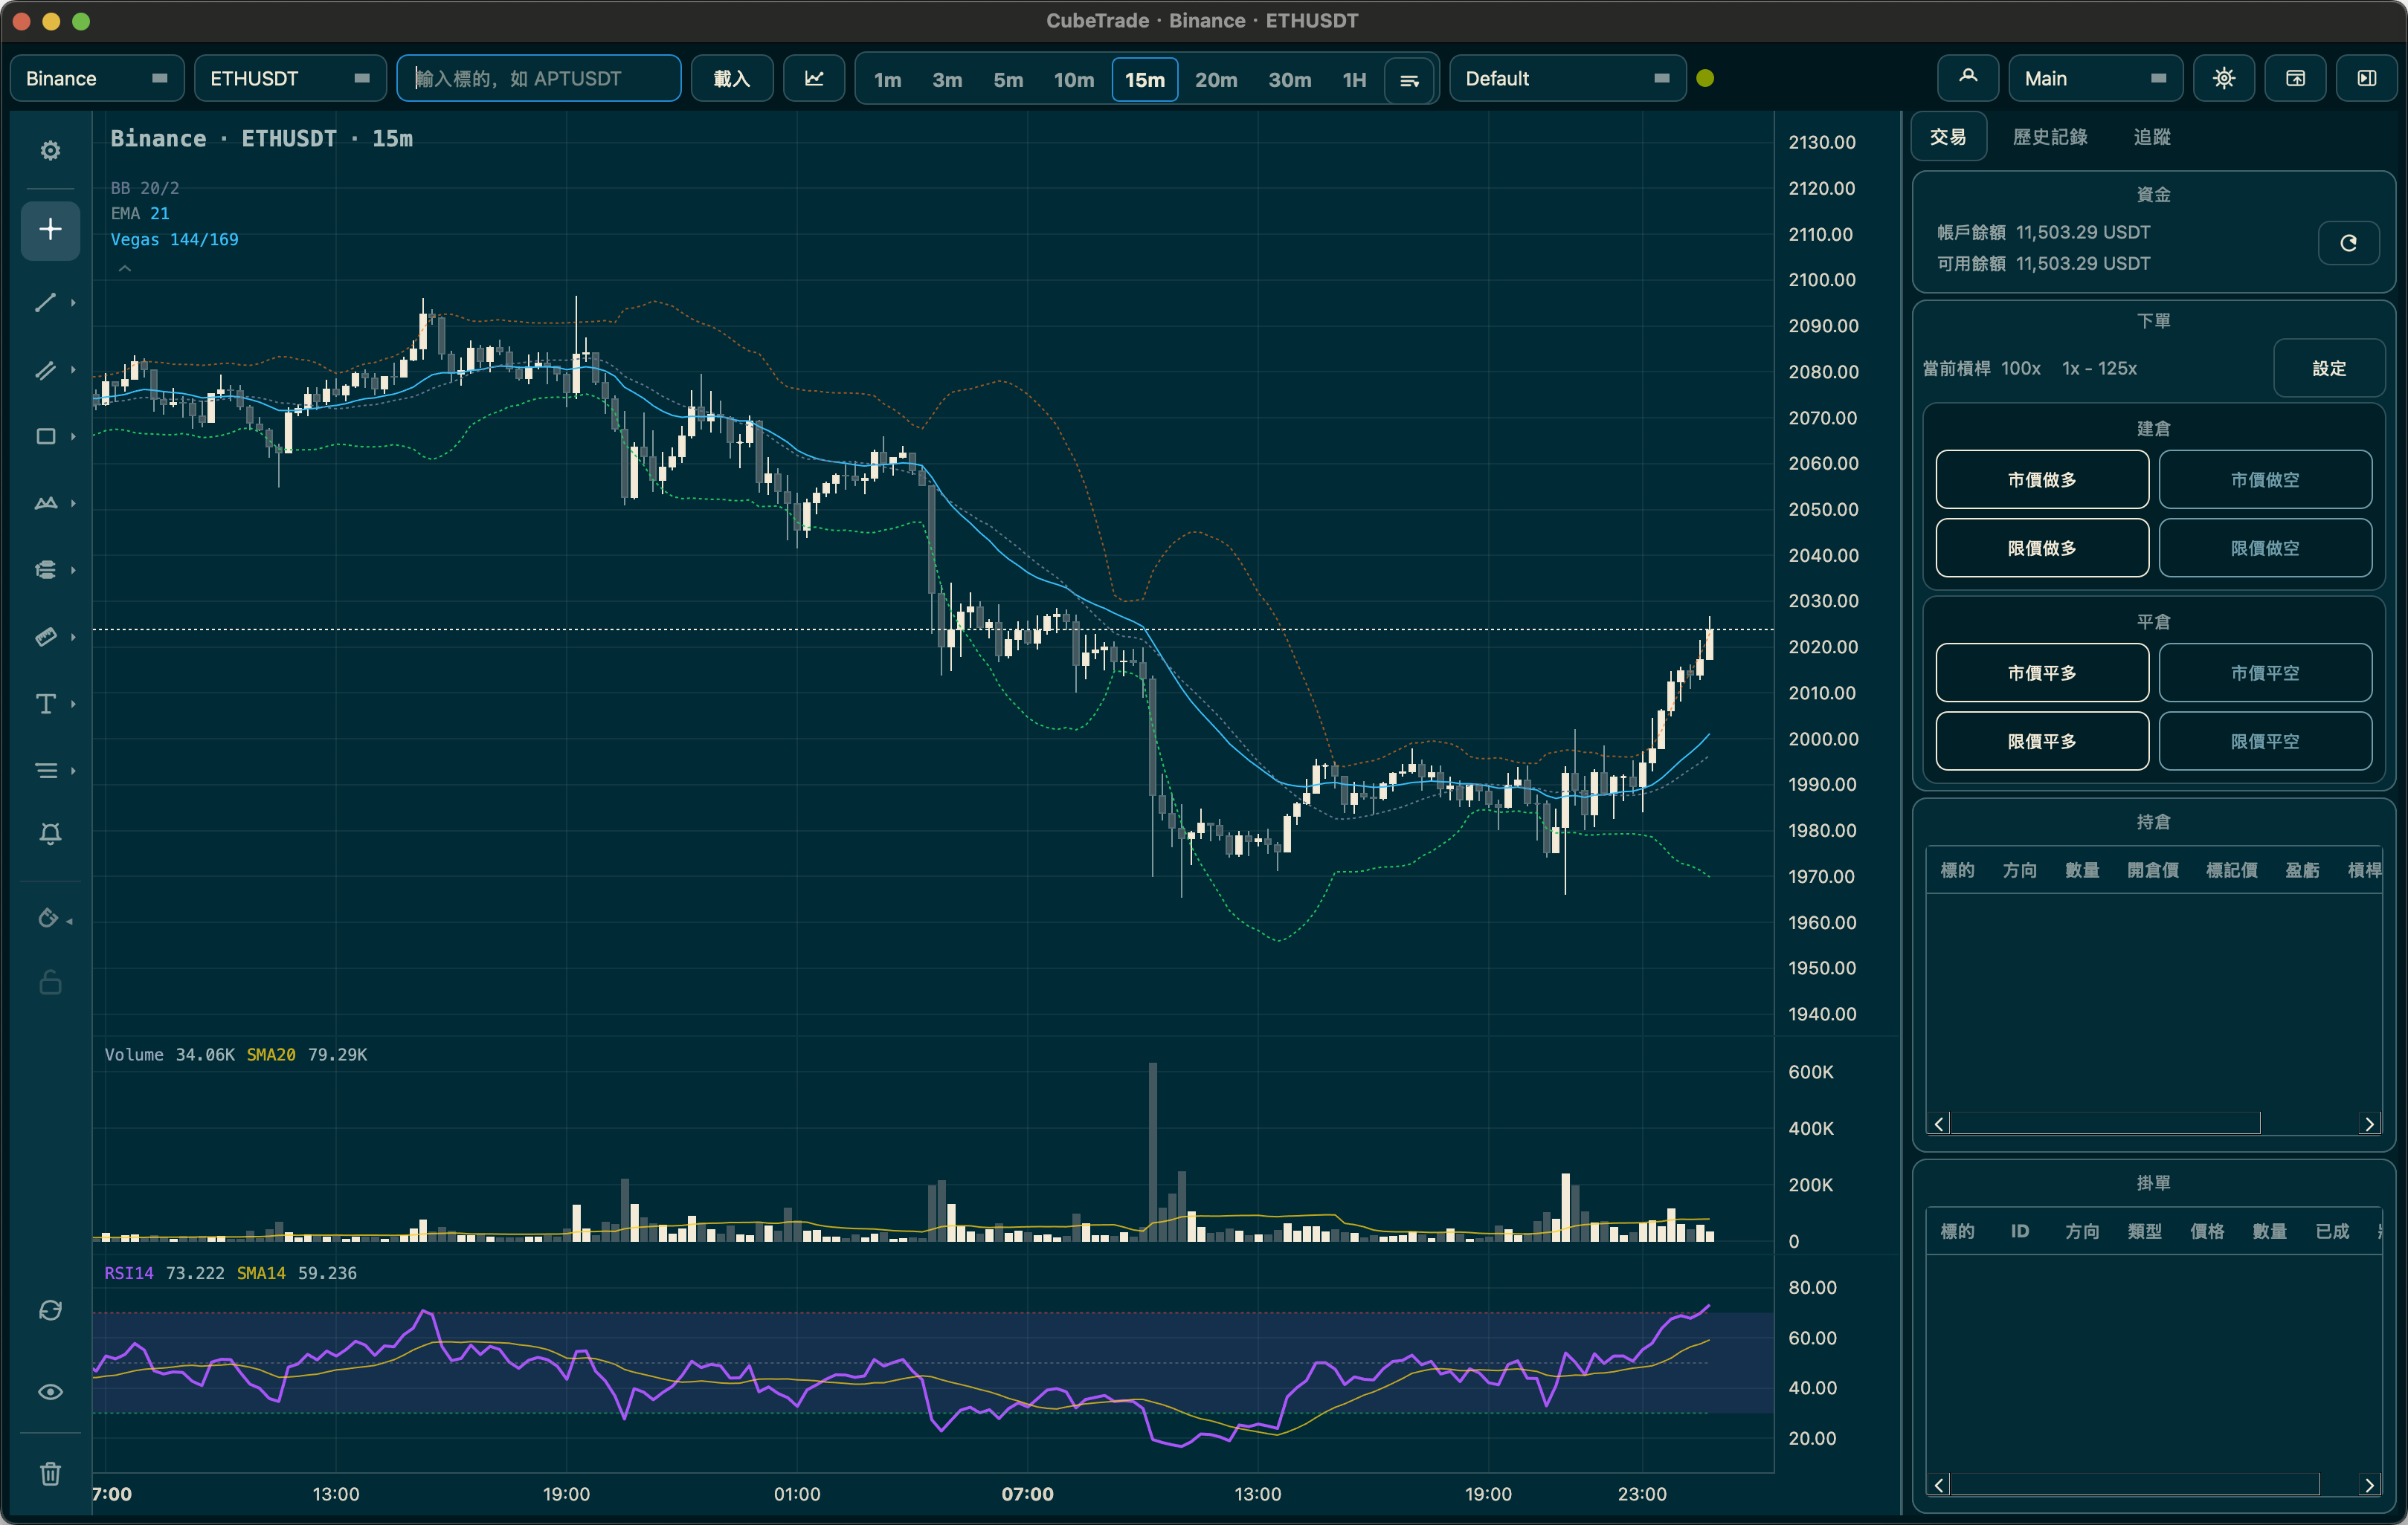
Task: Toggle the drawing lock icon
Action: [50, 982]
